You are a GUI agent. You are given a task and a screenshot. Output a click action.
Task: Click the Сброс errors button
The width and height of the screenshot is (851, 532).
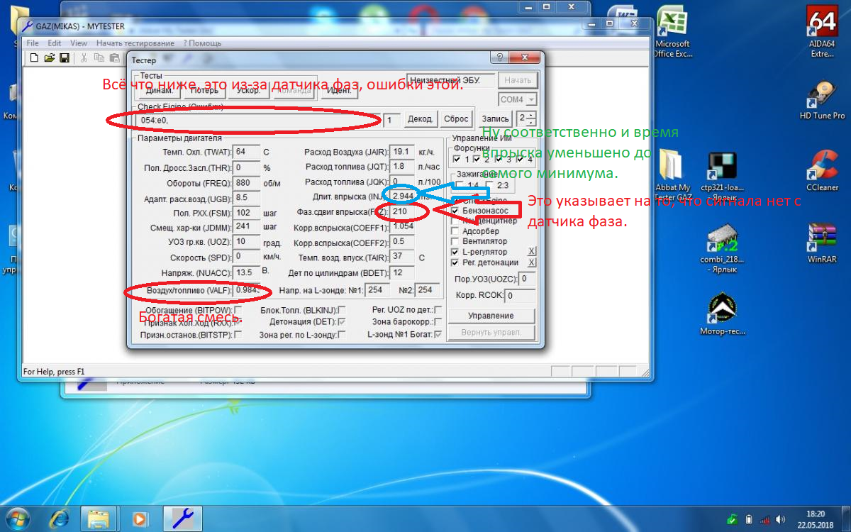[x=456, y=119]
